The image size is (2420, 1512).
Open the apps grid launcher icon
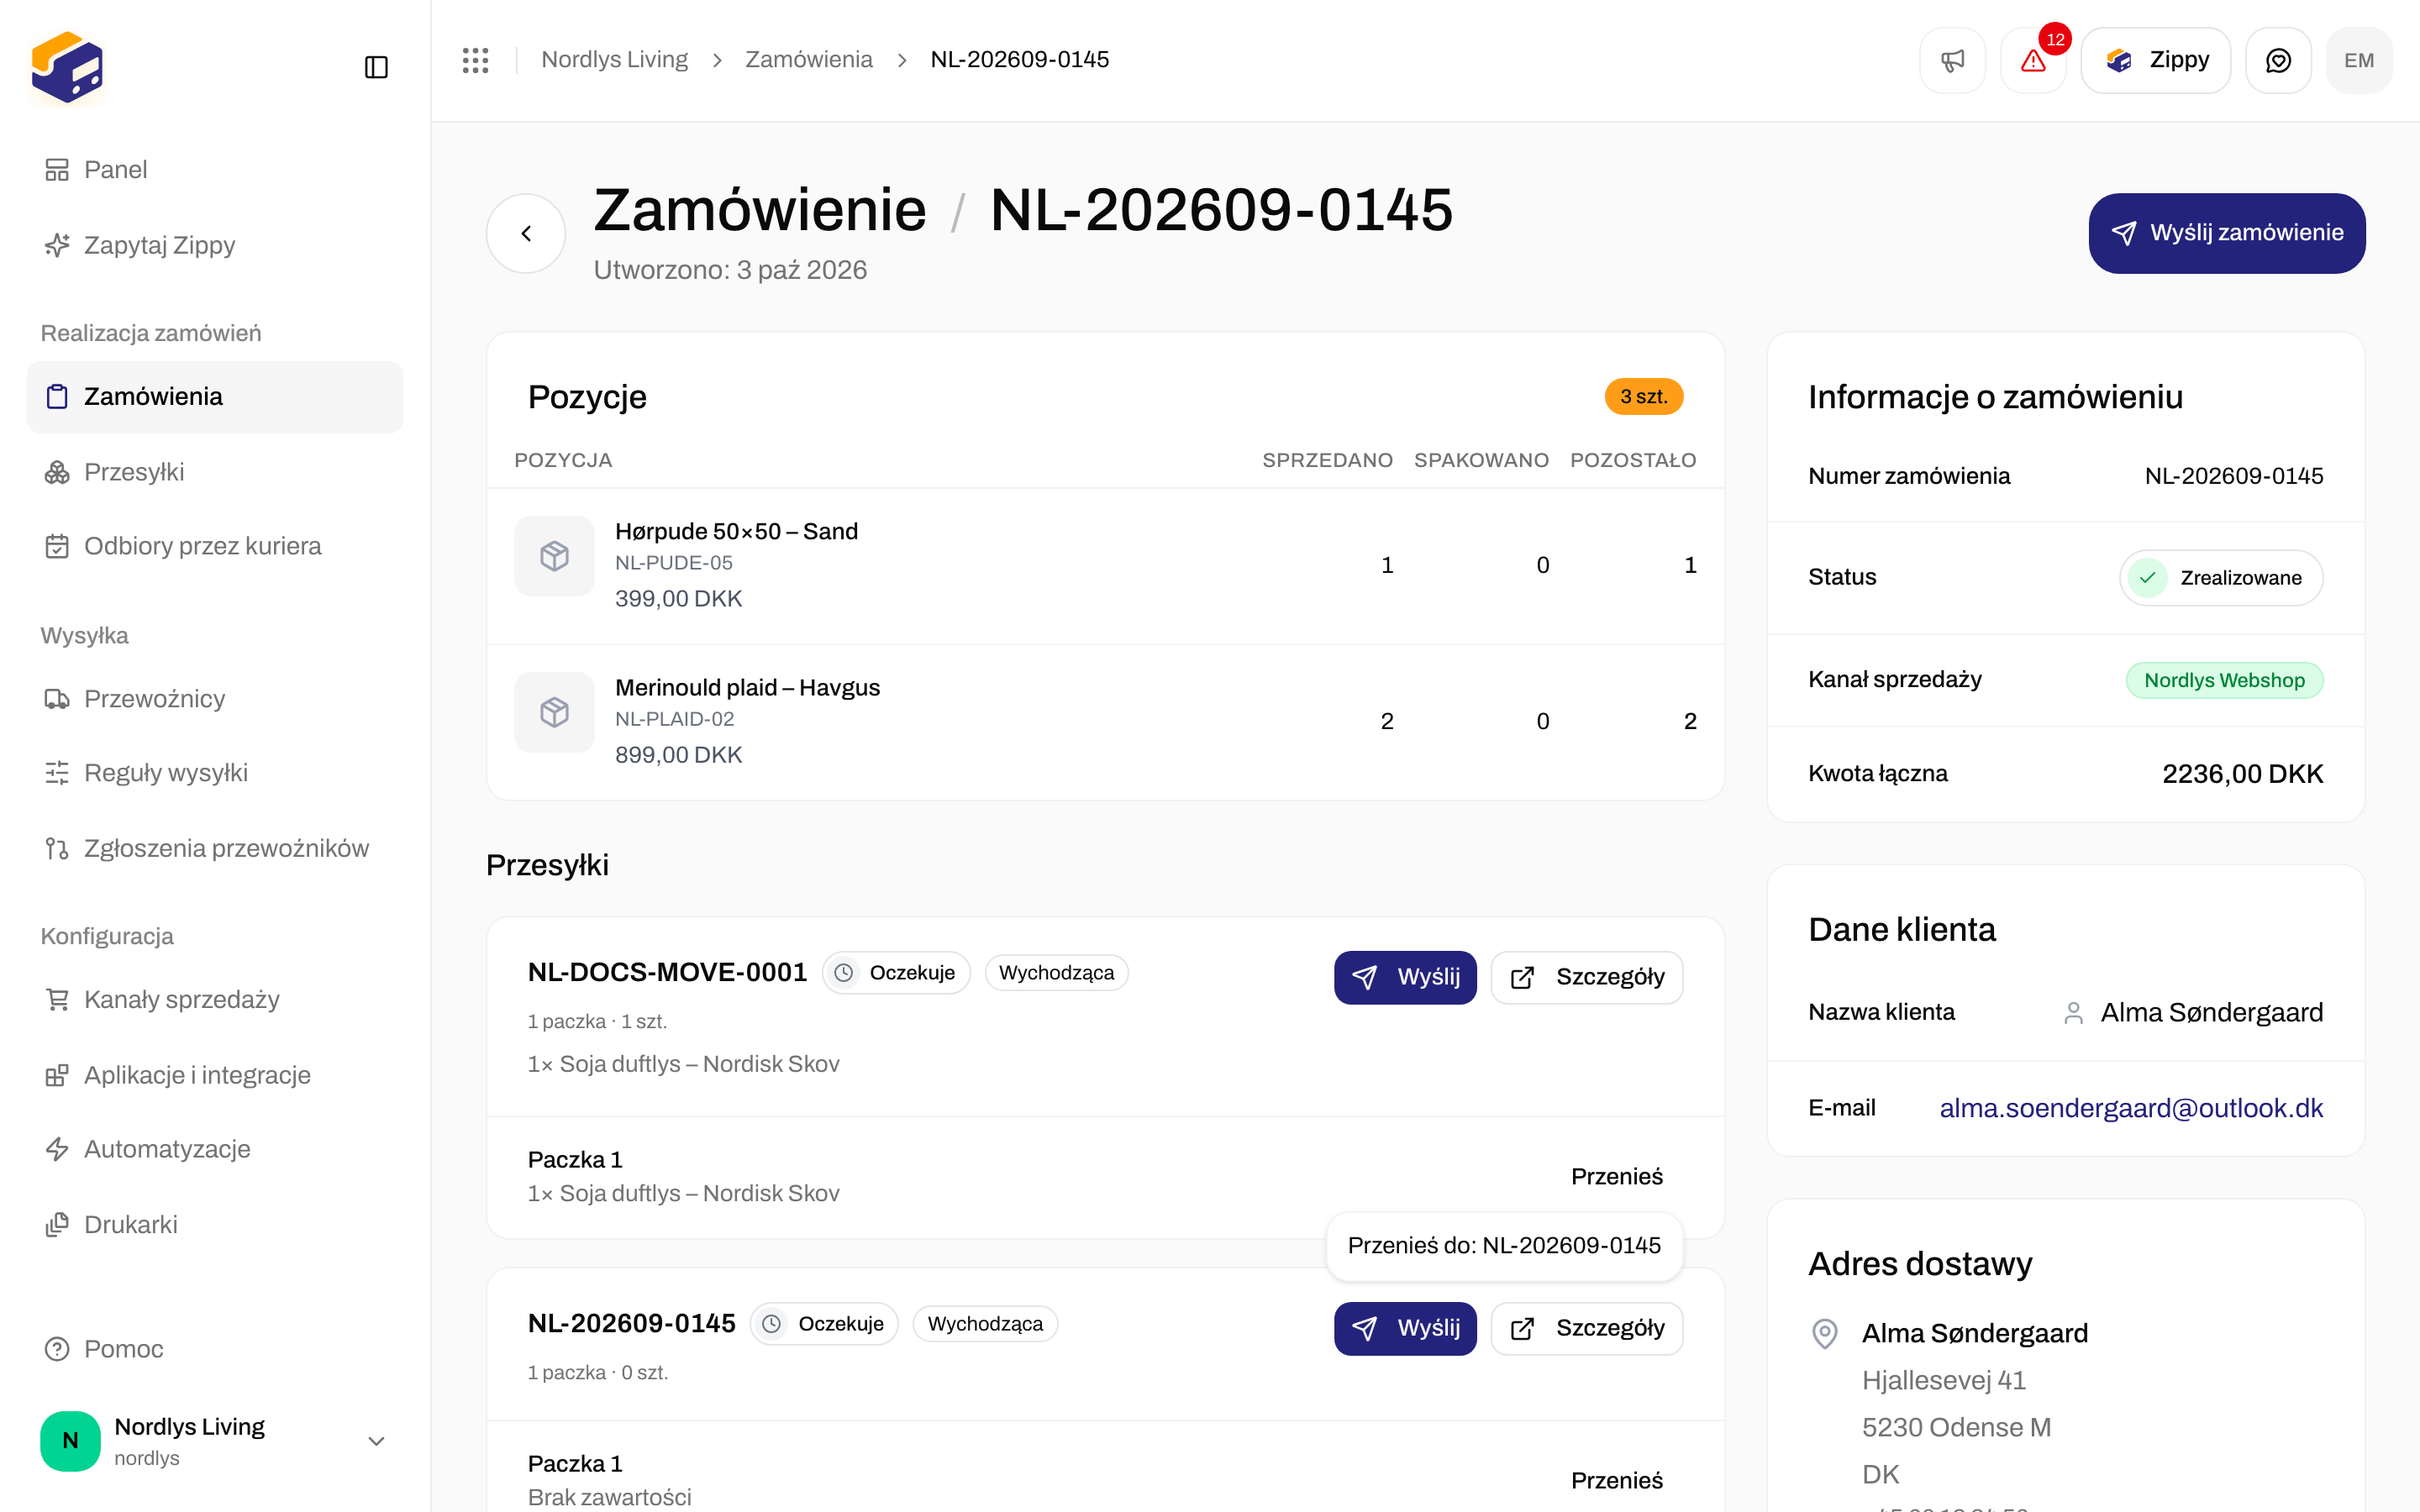tap(475, 60)
